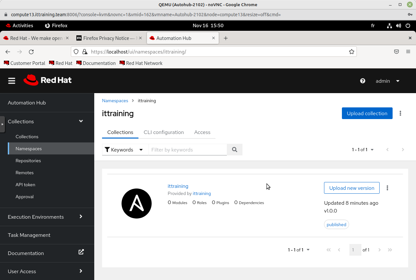Toggle the hamburger navigation menu
This screenshot has height=280, width=416.
tap(12, 81)
